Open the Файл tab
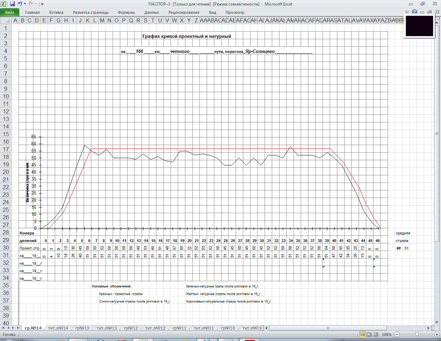This screenshot has width=441, height=341. click(x=10, y=12)
